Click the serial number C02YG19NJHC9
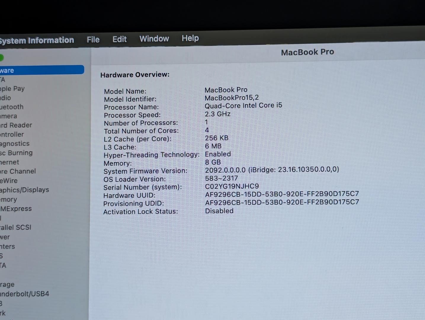 pyautogui.click(x=232, y=186)
